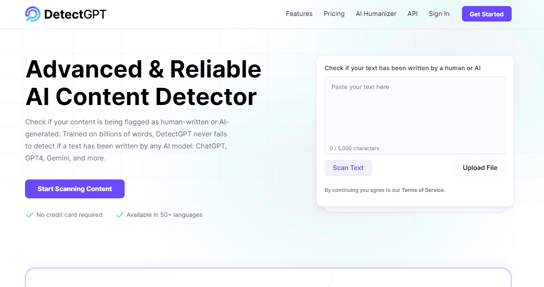Open the Terms of Service link
The height and width of the screenshot is (287, 544).
[422, 190]
